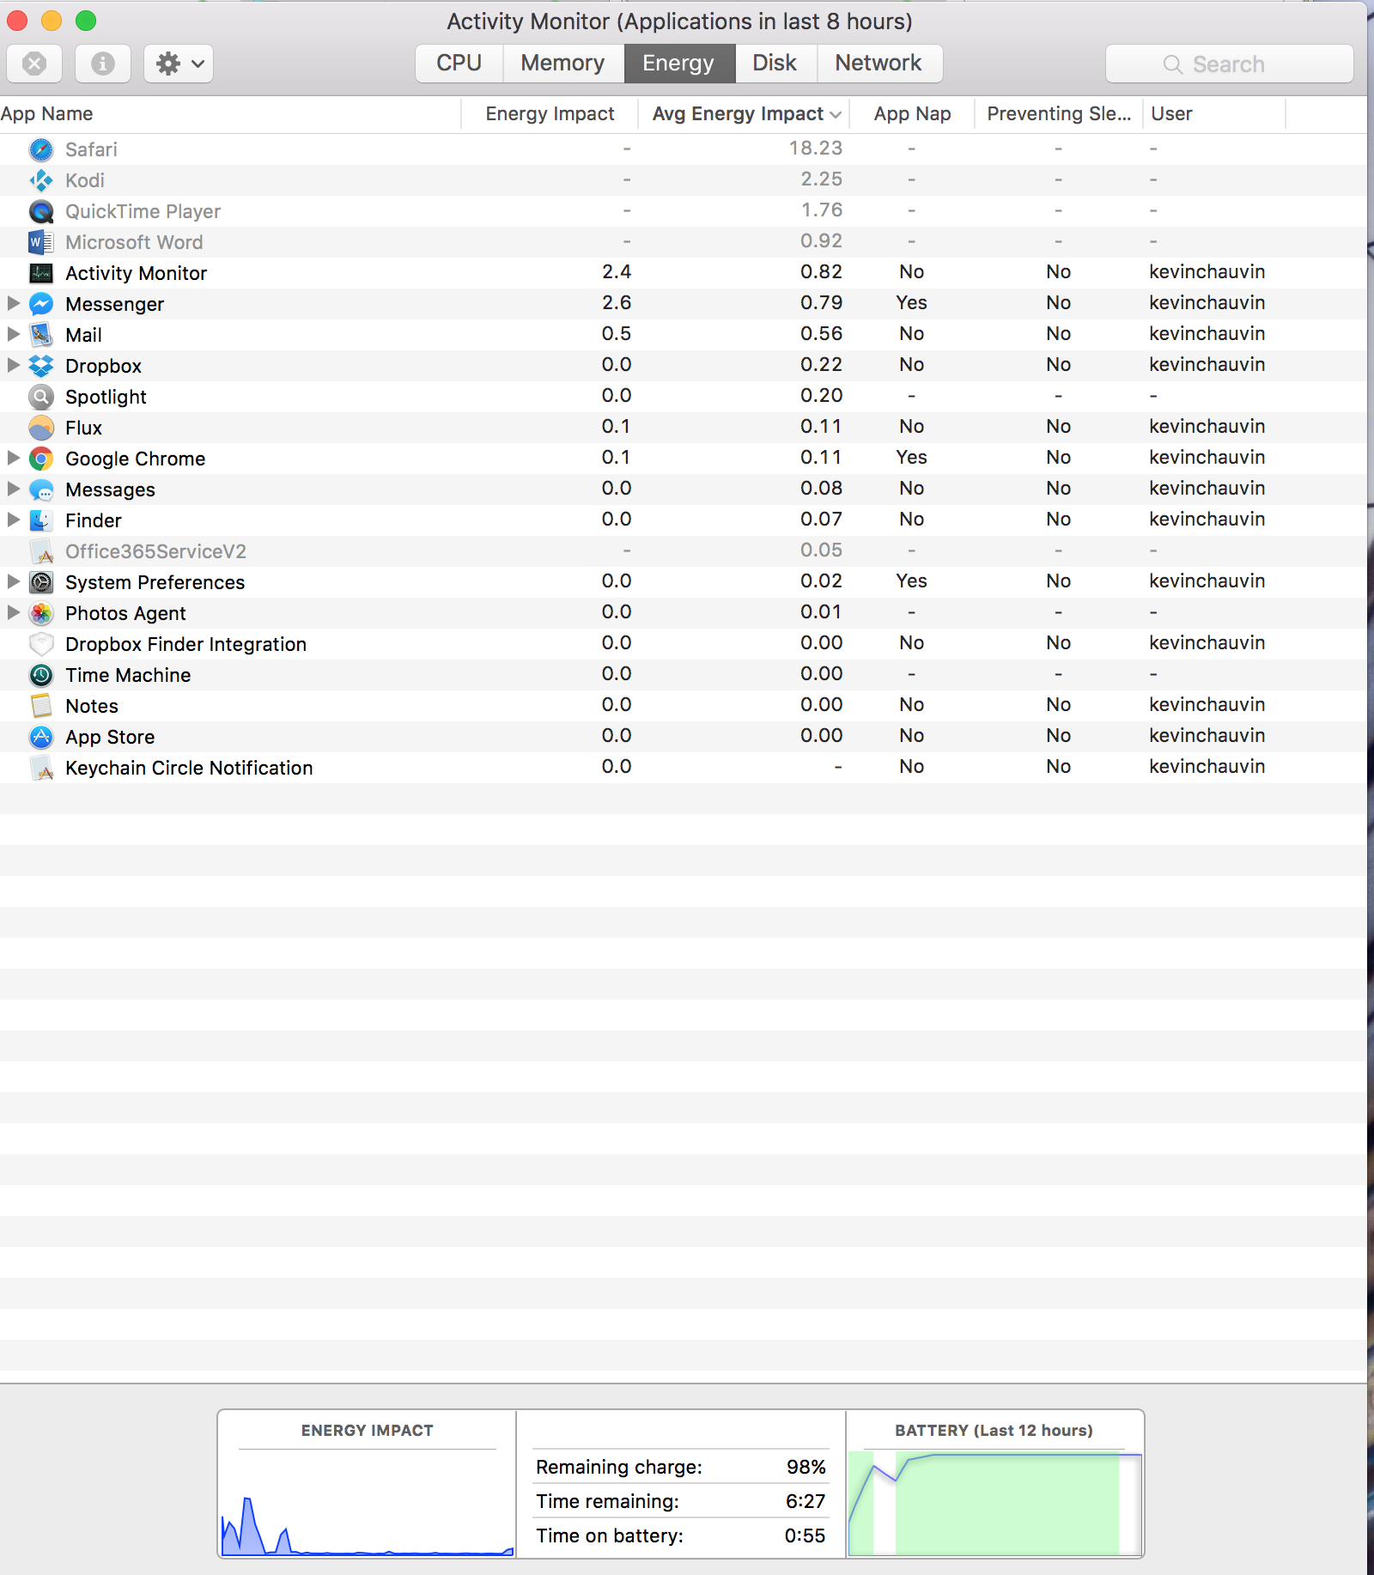Click the Dropbox box icon
The image size is (1374, 1575).
(x=41, y=366)
